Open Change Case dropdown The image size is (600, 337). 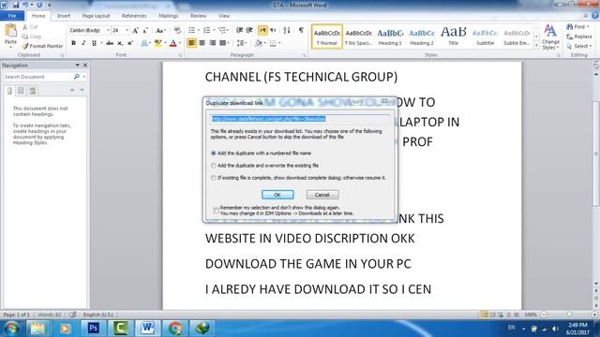[x=160, y=30]
